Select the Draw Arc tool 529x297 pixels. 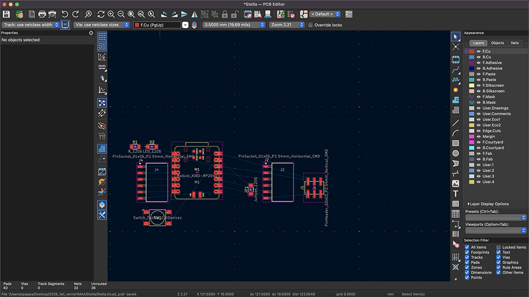455,133
